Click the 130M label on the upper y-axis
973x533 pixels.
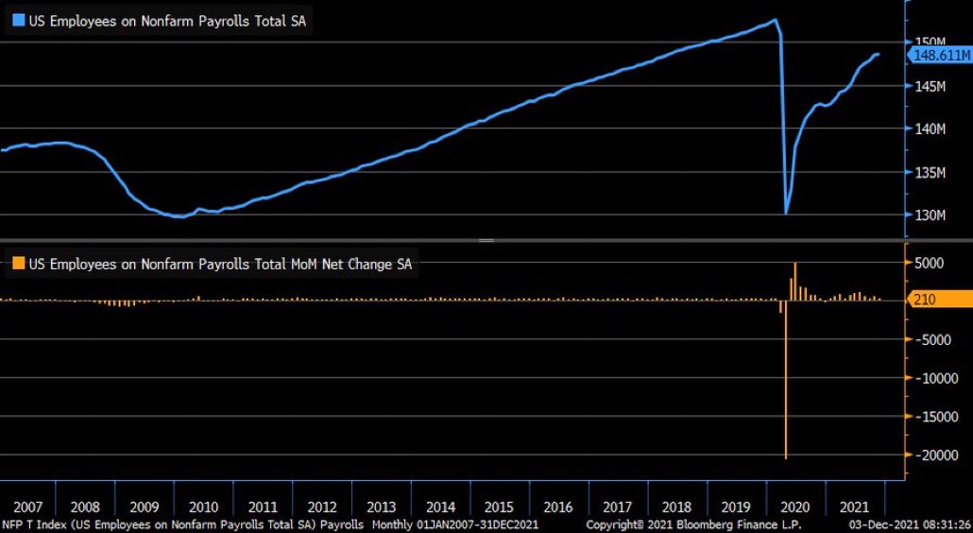931,215
